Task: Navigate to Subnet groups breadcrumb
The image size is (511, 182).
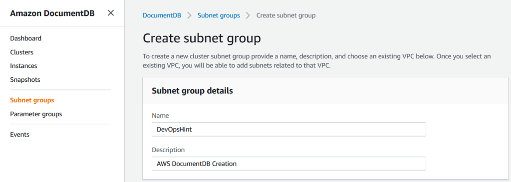Action: pos(219,15)
